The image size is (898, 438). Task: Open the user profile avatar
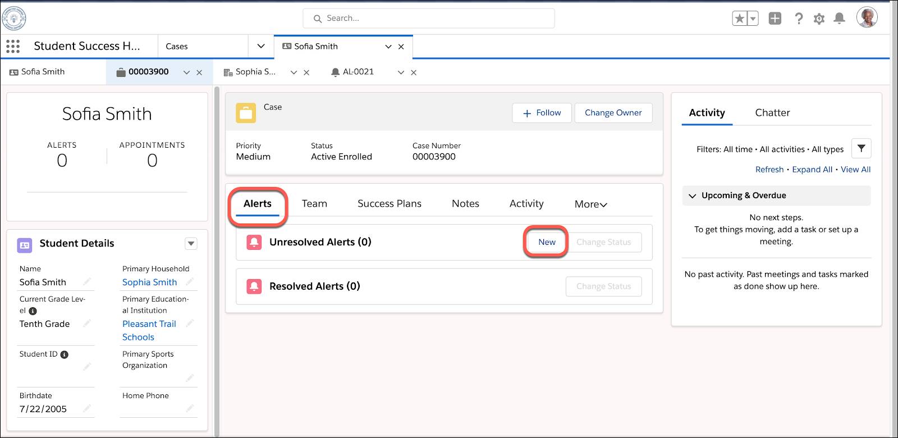(867, 17)
